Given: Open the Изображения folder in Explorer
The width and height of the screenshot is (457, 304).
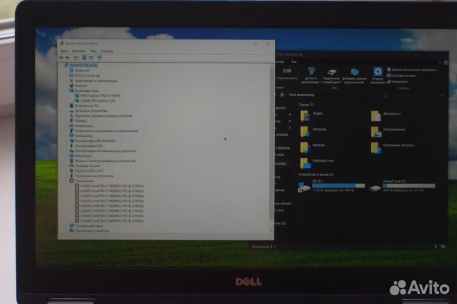Looking at the screenshot, I should 388,131.
